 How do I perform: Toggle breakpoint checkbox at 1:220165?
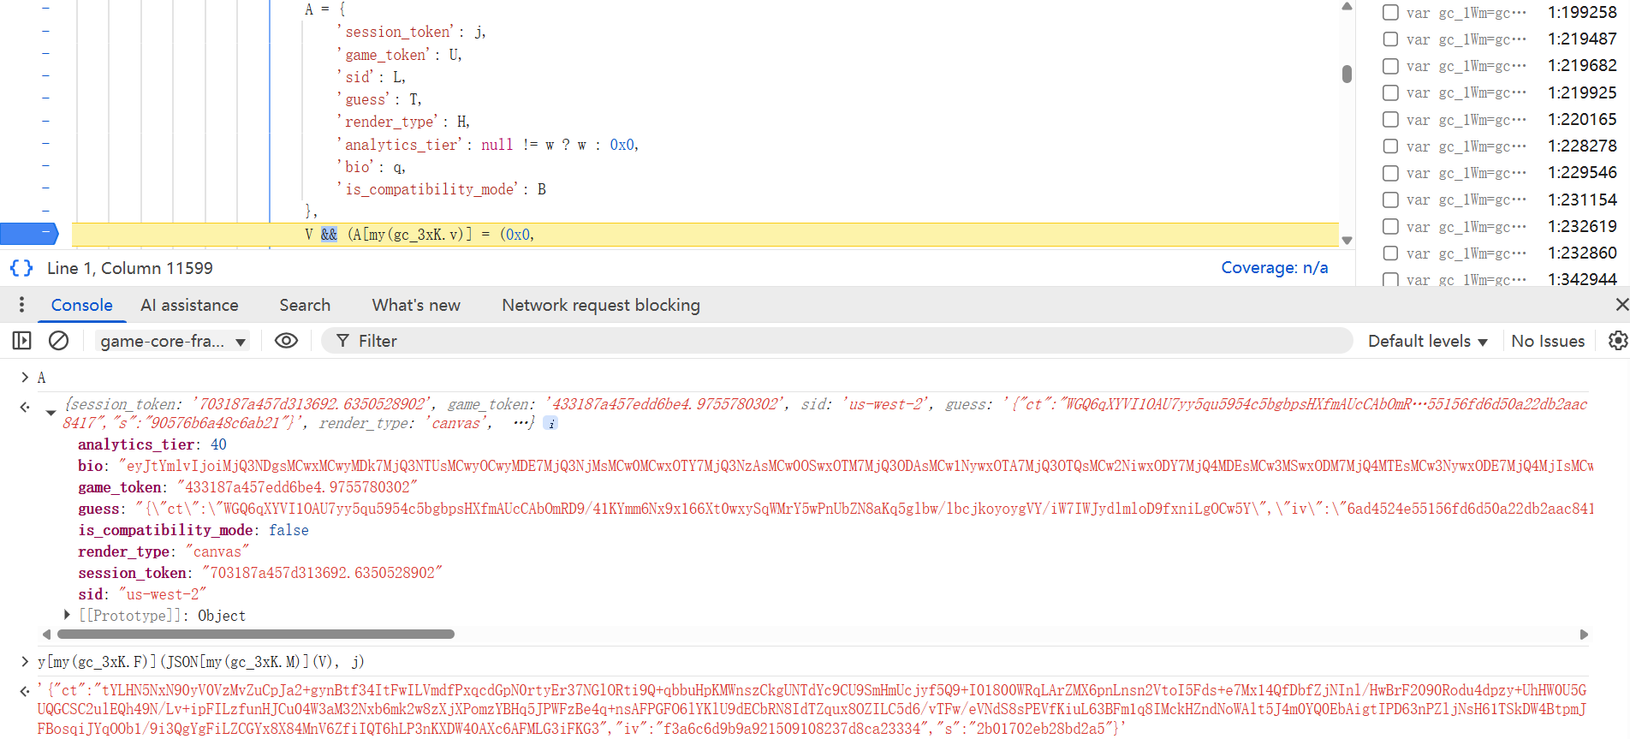coord(1391,120)
